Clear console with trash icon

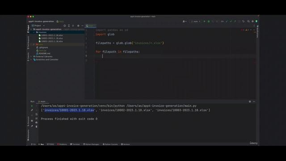[36, 127]
